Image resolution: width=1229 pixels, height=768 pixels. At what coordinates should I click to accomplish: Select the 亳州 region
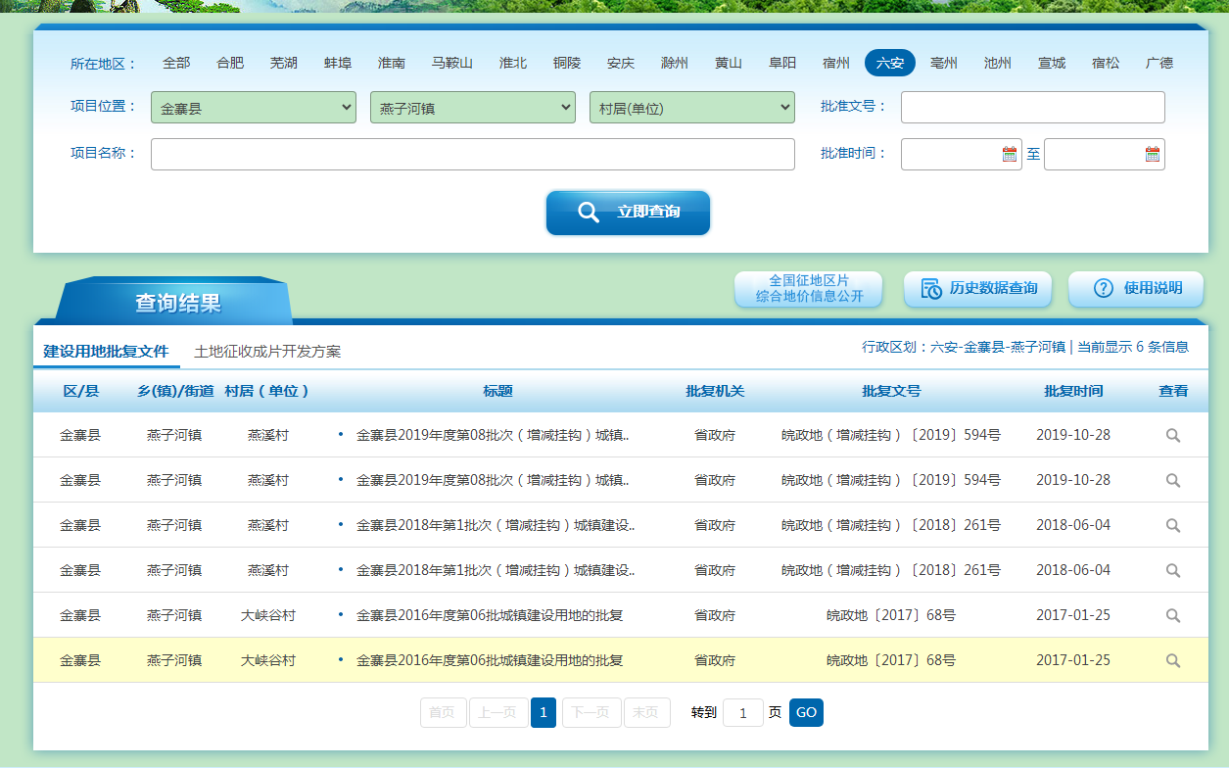pyautogui.click(x=944, y=63)
